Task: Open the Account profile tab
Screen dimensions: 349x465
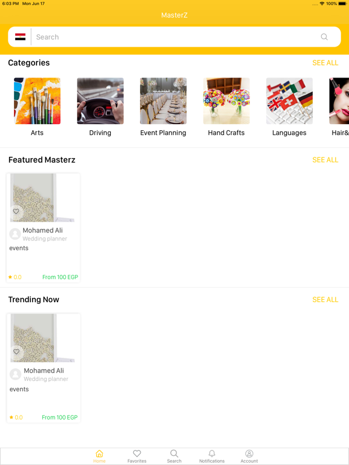Action: 249,456
